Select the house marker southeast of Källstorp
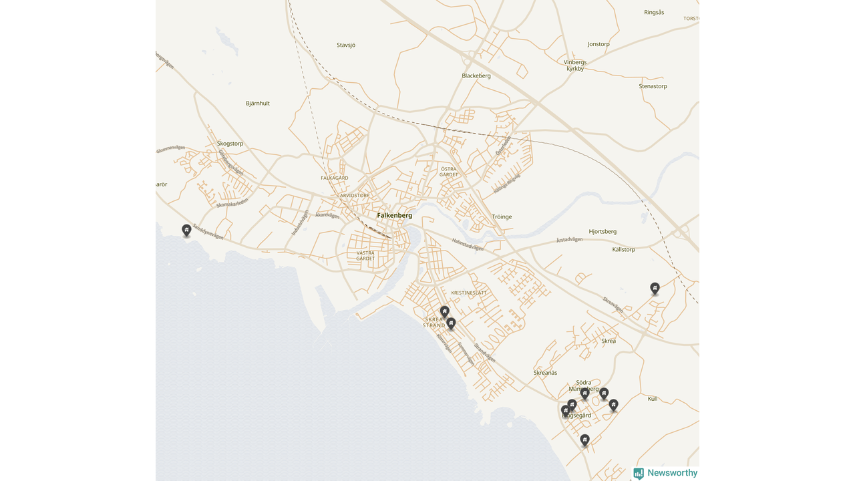The width and height of the screenshot is (855, 481). (x=655, y=288)
